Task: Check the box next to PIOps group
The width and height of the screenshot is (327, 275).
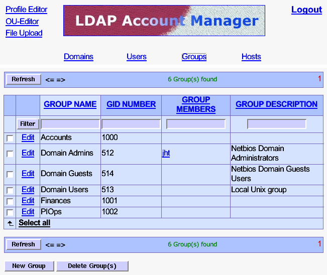Action: pyautogui.click(x=10, y=212)
